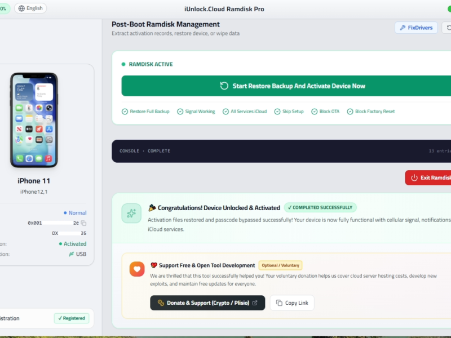Click the 13 entries counter in console
Image resolution: width=451 pixels, height=338 pixels.
pos(440,151)
